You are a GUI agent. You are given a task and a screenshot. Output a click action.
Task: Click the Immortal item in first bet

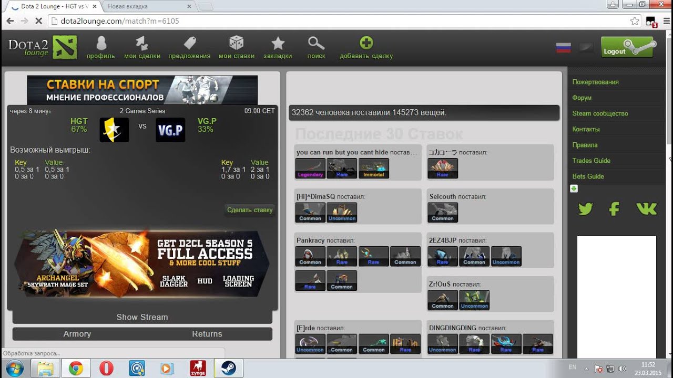pos(374,169)
